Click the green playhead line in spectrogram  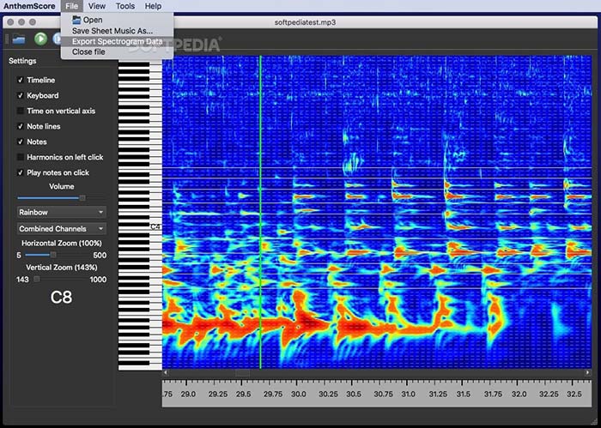coord(261,212)
